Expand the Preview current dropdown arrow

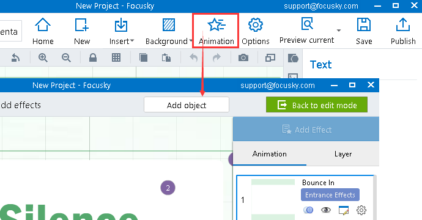[x=339, y=30]
